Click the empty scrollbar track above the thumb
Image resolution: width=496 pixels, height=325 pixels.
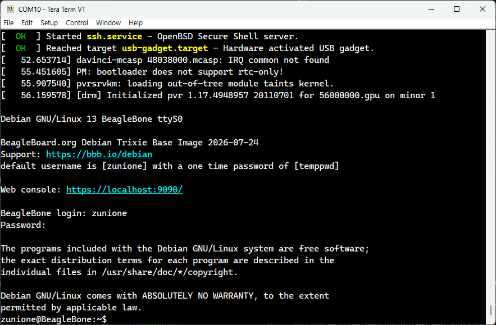click(490, 168)
